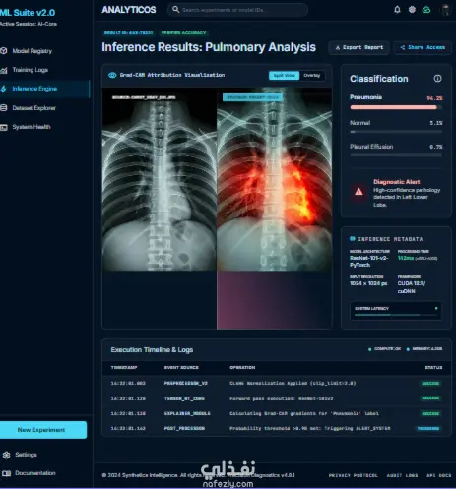Click the Export Report button
Viewport: 456px width, 489px height.
359,48
